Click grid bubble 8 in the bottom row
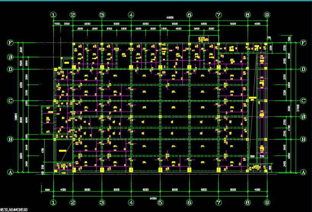Viewport: 312px width, 212px height. click(248, 203)
